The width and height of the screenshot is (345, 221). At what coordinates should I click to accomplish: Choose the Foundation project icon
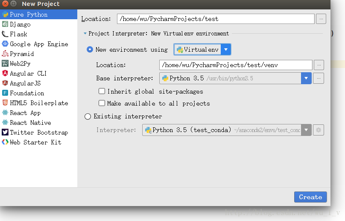(x=5, y=93)
